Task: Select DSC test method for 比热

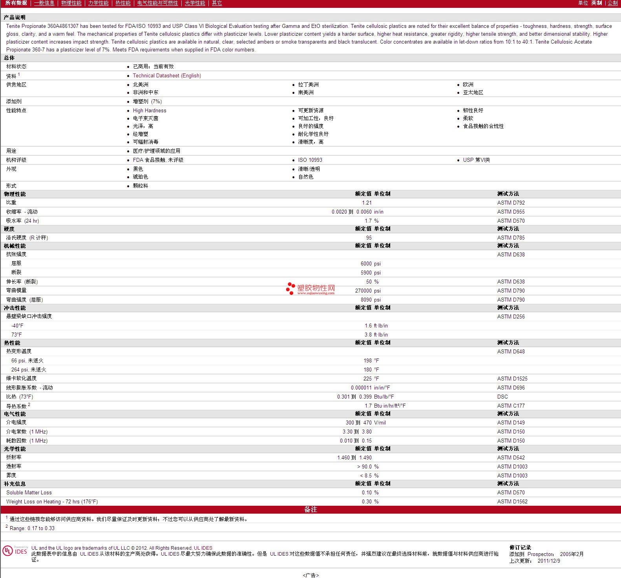Action: [502, 397]
